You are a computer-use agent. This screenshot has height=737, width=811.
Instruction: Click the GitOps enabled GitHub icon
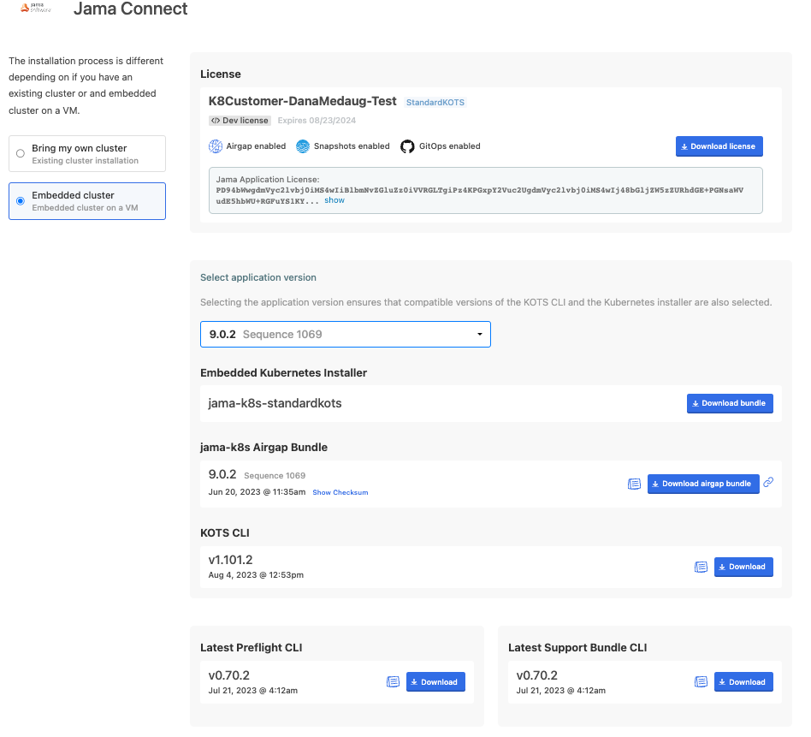tap(407, 146)
